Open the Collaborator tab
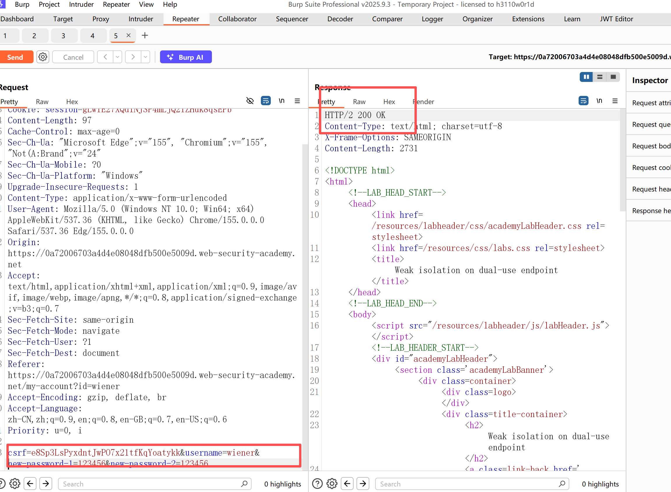This screenshot has height=492, width=671. (x=237, y=19)
